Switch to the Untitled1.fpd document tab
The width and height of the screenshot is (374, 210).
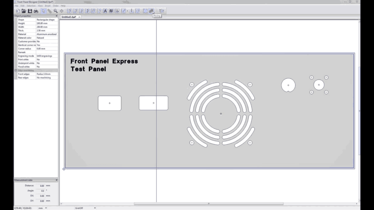pyautogui.click(x=69, y=17)
